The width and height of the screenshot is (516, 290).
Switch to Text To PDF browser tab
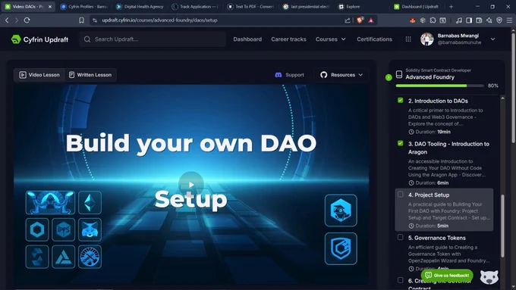251,7
